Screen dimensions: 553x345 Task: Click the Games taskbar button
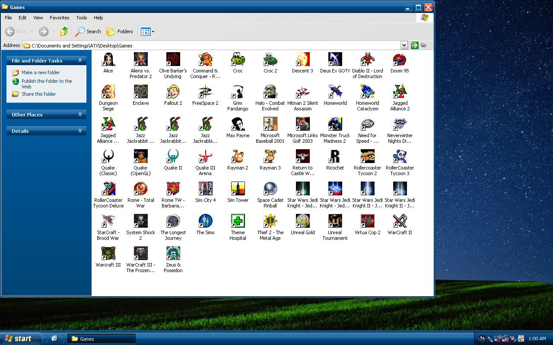coord(102,339)
